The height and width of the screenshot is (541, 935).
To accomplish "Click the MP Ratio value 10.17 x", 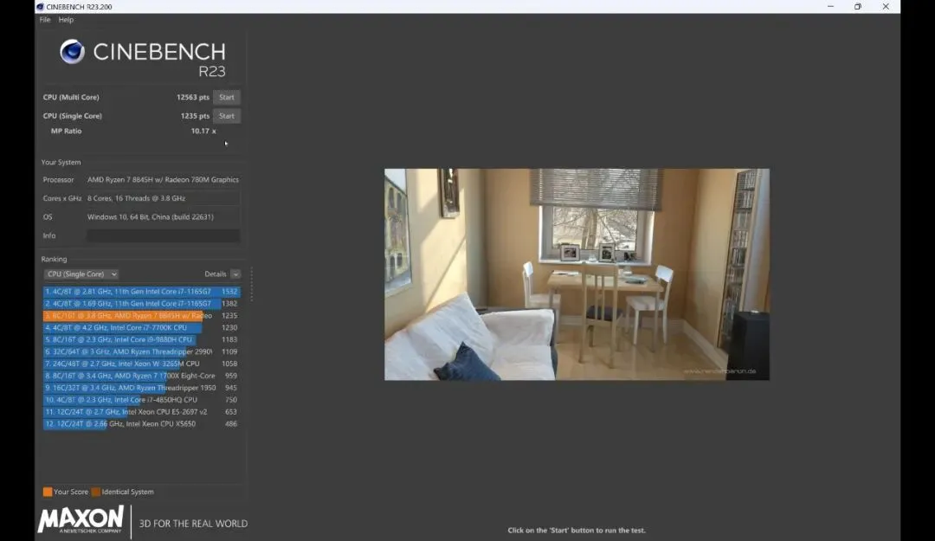I will pyautogui.click(x=203, y=132).
